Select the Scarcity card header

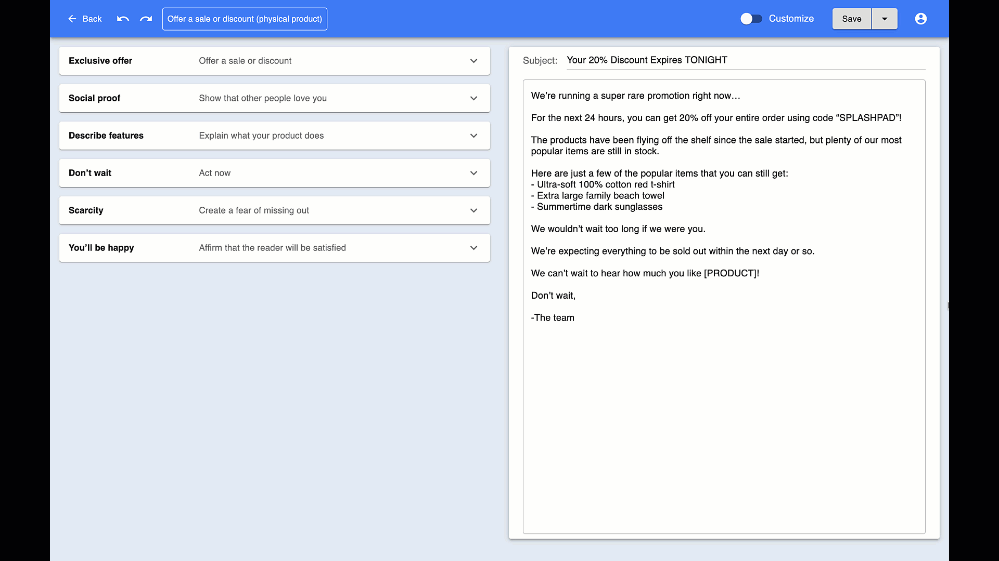pos(86,210)
